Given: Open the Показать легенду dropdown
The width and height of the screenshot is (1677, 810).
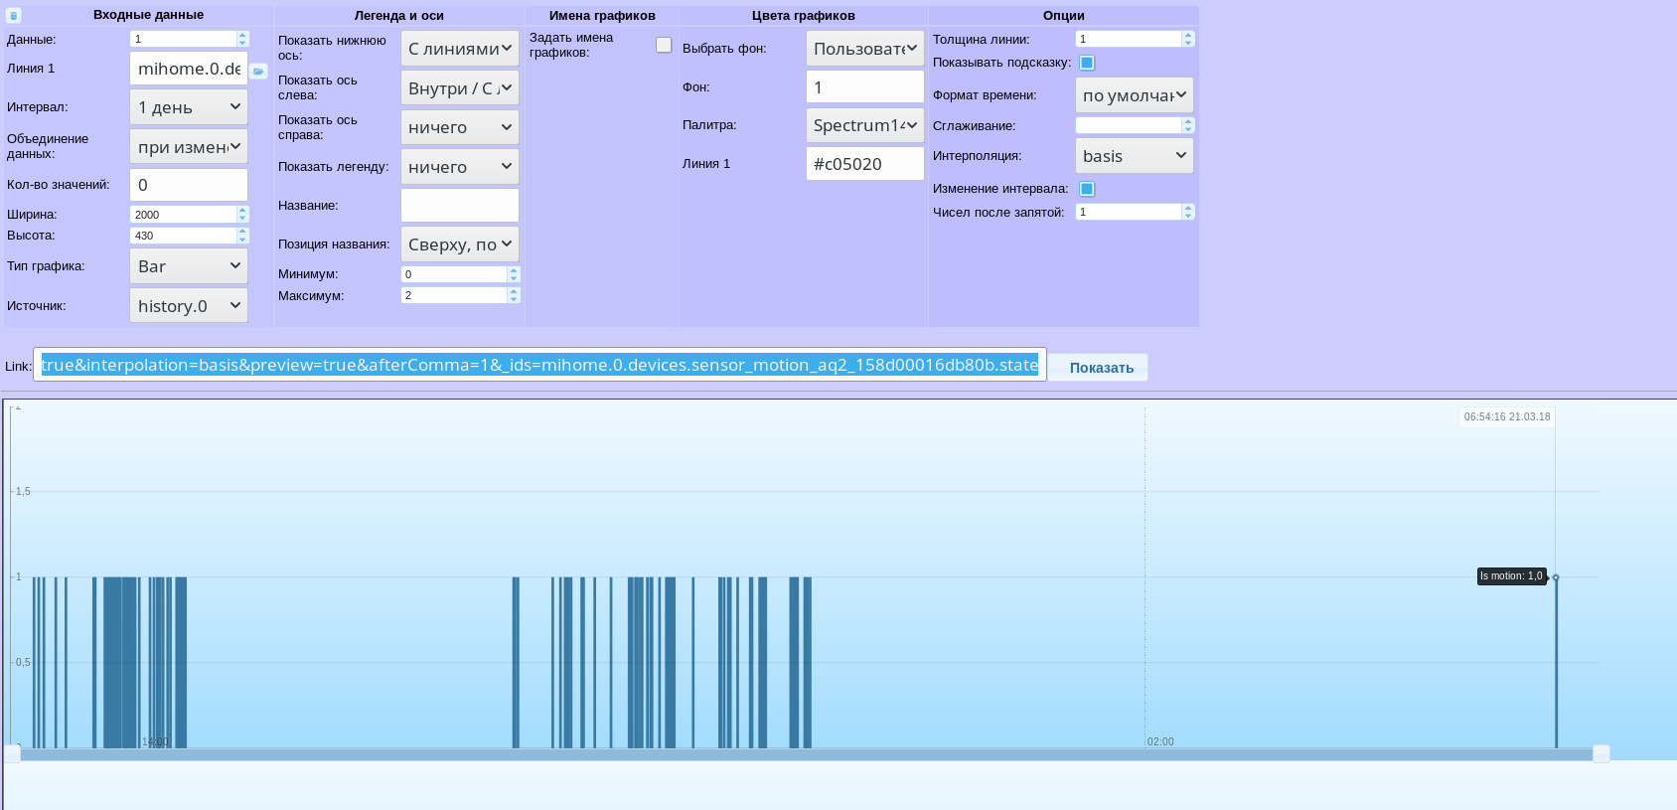Looking at the screenshot, I should click(460, 167).
